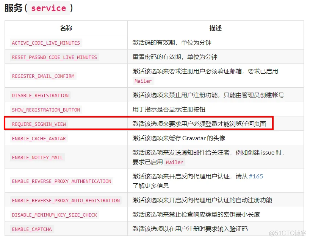Click SHOW_REGISTRATION_BUTTON option name
Screen dimensions: 310x240
click(x=46, y=110)
